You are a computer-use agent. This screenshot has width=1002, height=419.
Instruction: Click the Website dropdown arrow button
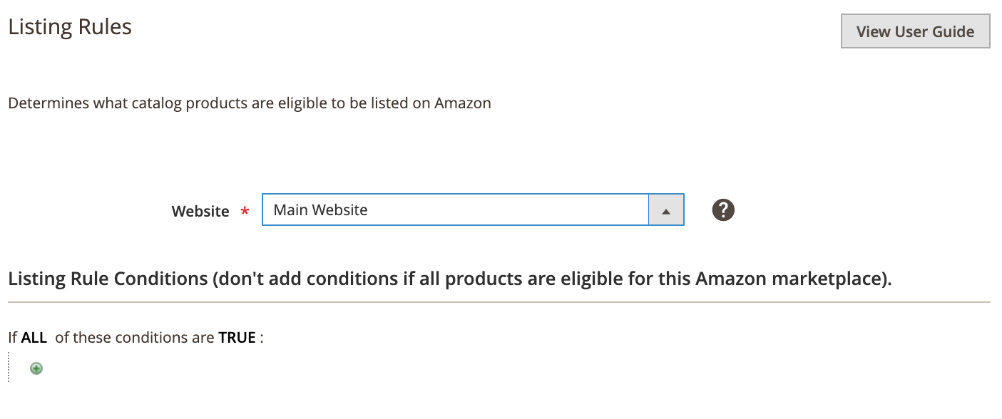(666, 210)
